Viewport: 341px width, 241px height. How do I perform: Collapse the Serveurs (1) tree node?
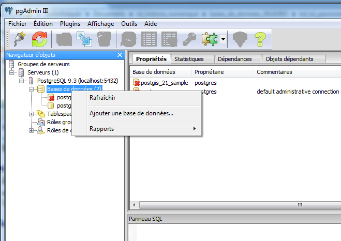pos(11,72)
